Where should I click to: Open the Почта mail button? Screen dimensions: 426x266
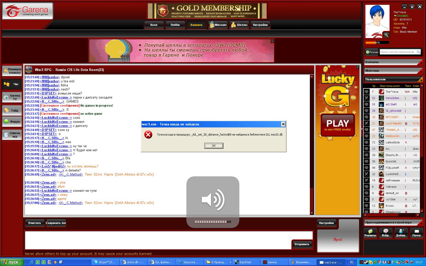click(416, 233)
